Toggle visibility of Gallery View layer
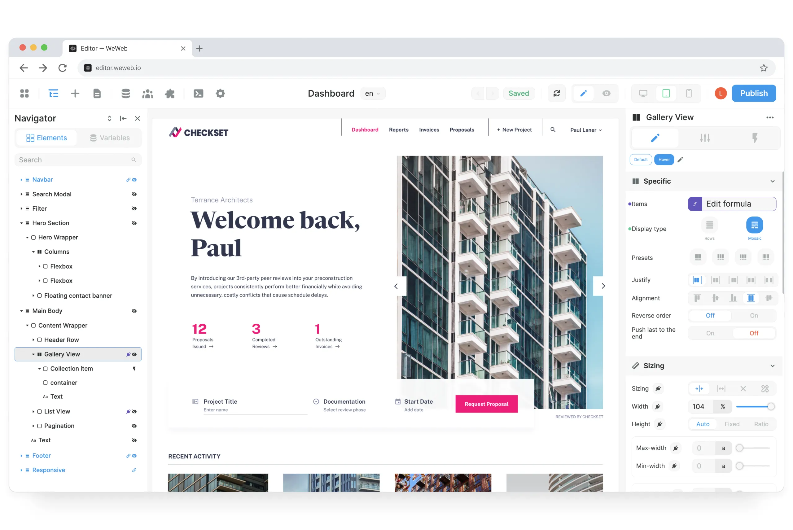This screenshot has width=793, height=530. click(134, 354)
